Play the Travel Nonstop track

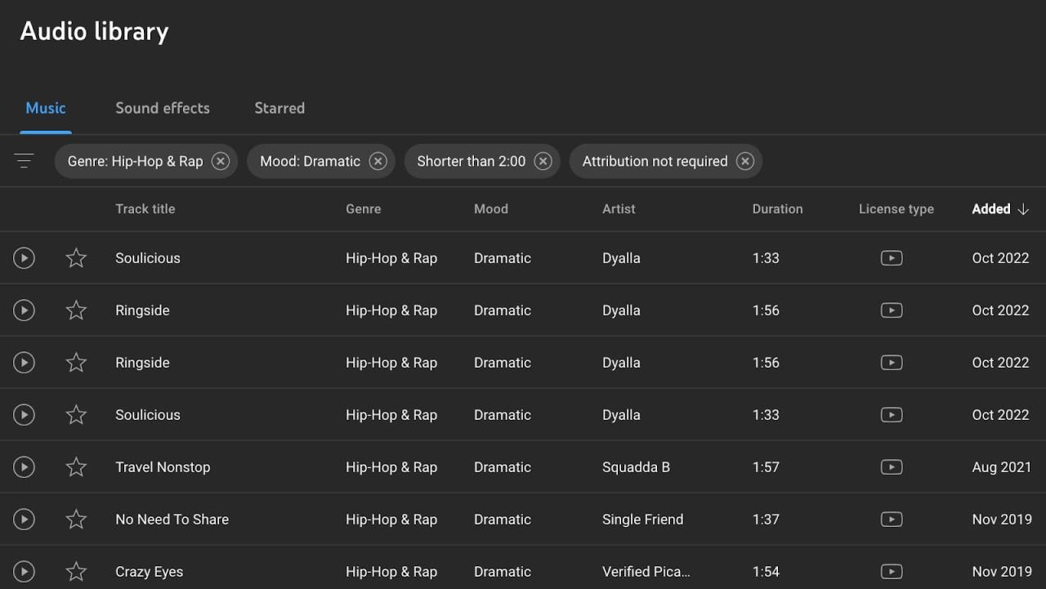(24, 466)
